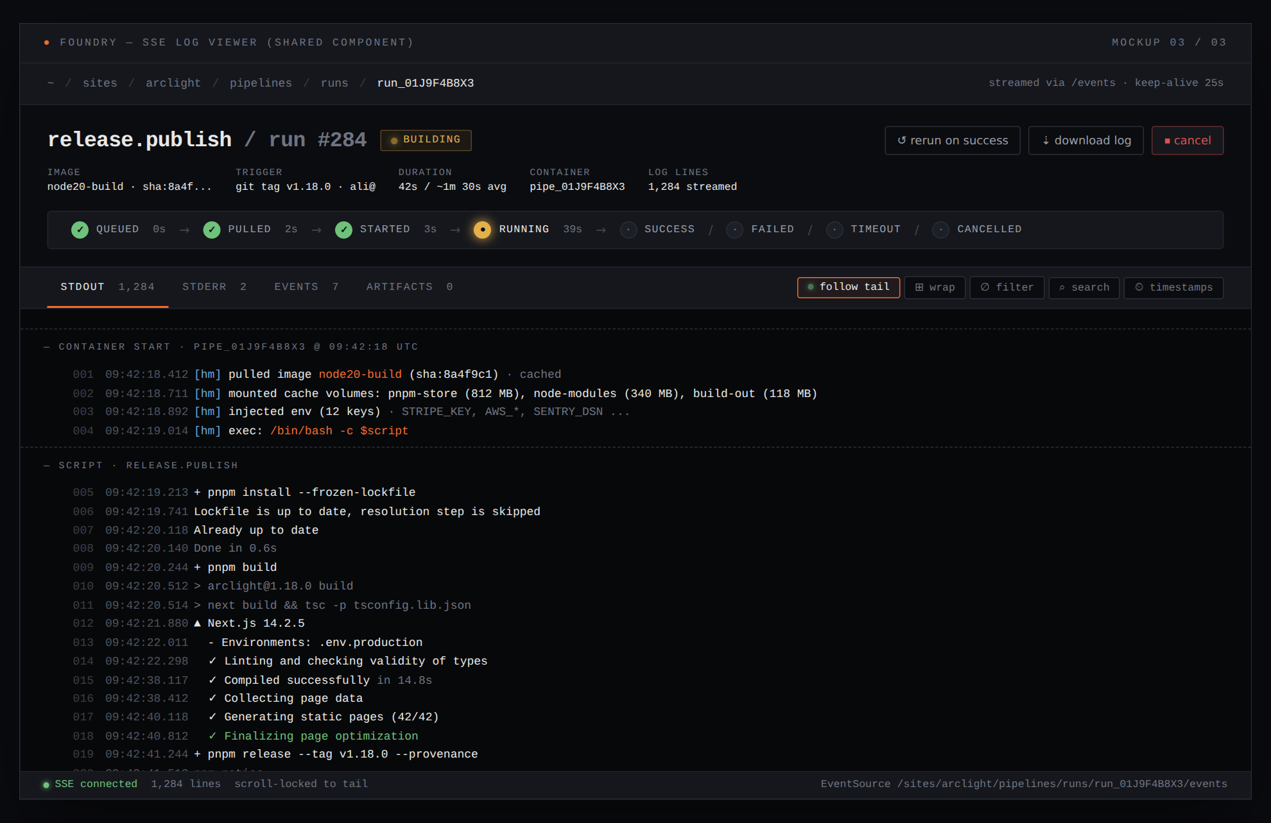Click log lines value 1,284 streamed
This screenshot has height=823, width=1271.
(x=692, y=187)
